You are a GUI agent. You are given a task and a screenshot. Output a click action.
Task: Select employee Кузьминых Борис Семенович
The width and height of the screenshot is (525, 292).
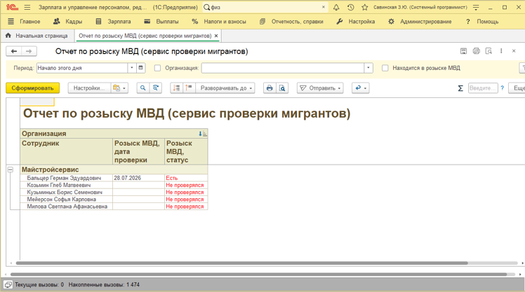click(65, 193)
